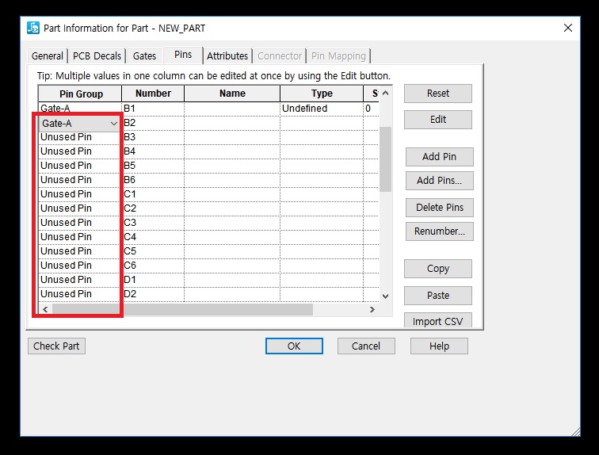The width and height of the screenshot is (599, 455).
Task: Click the Delete Pins button
Action: (437, 208)
